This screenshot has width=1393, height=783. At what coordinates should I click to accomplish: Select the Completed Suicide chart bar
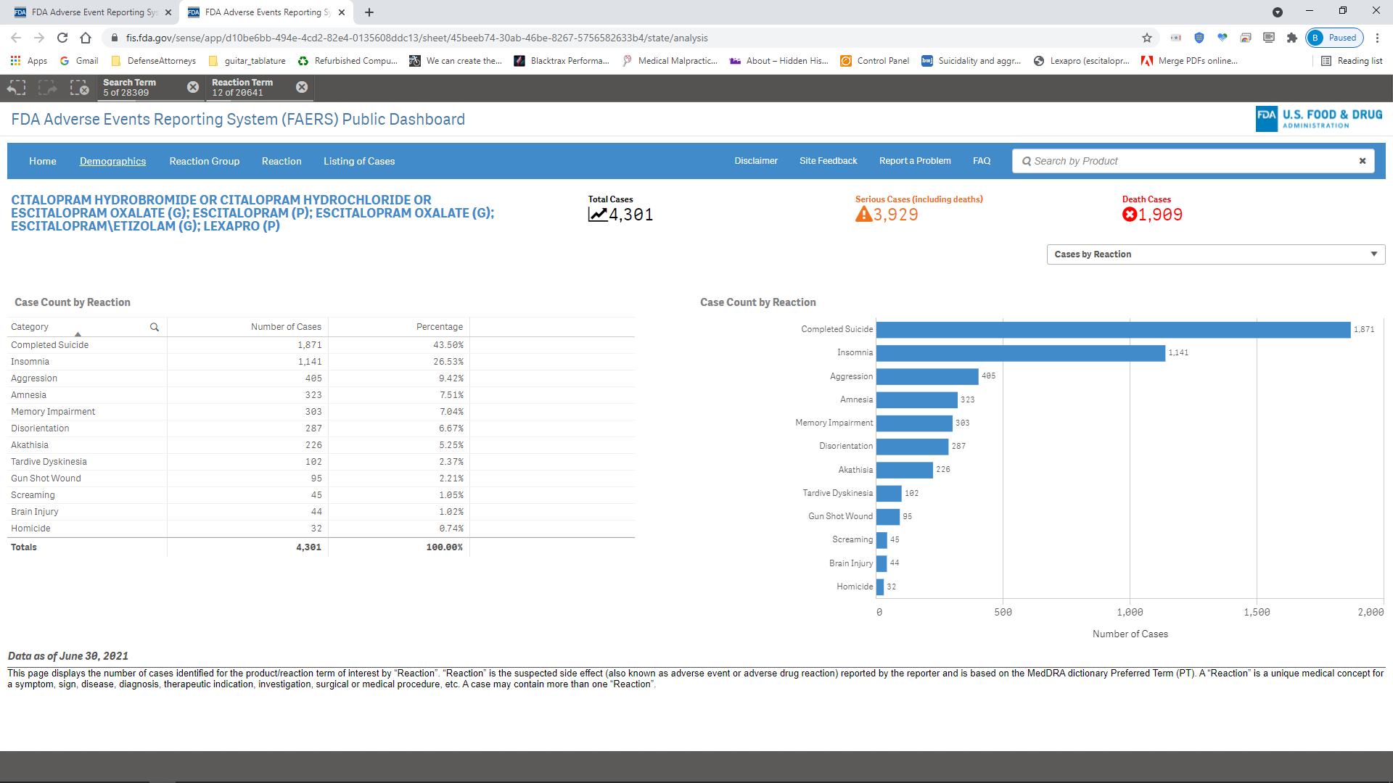pos(1113,330)
